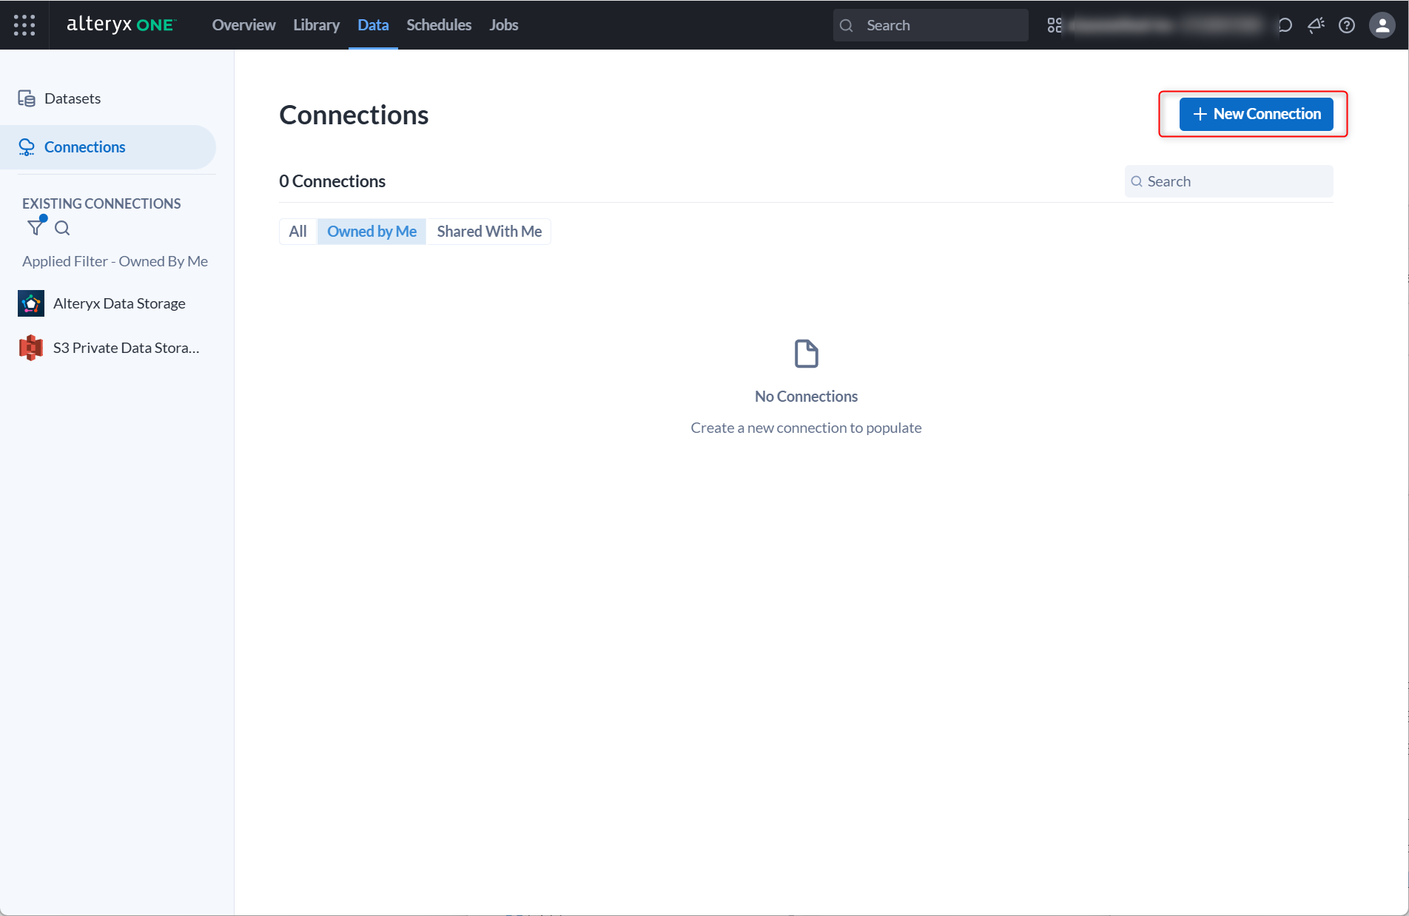Screen dimensions: 1409x916
Task: Click the 'Create a new connection to populate' text
Action: coord(806,428)
